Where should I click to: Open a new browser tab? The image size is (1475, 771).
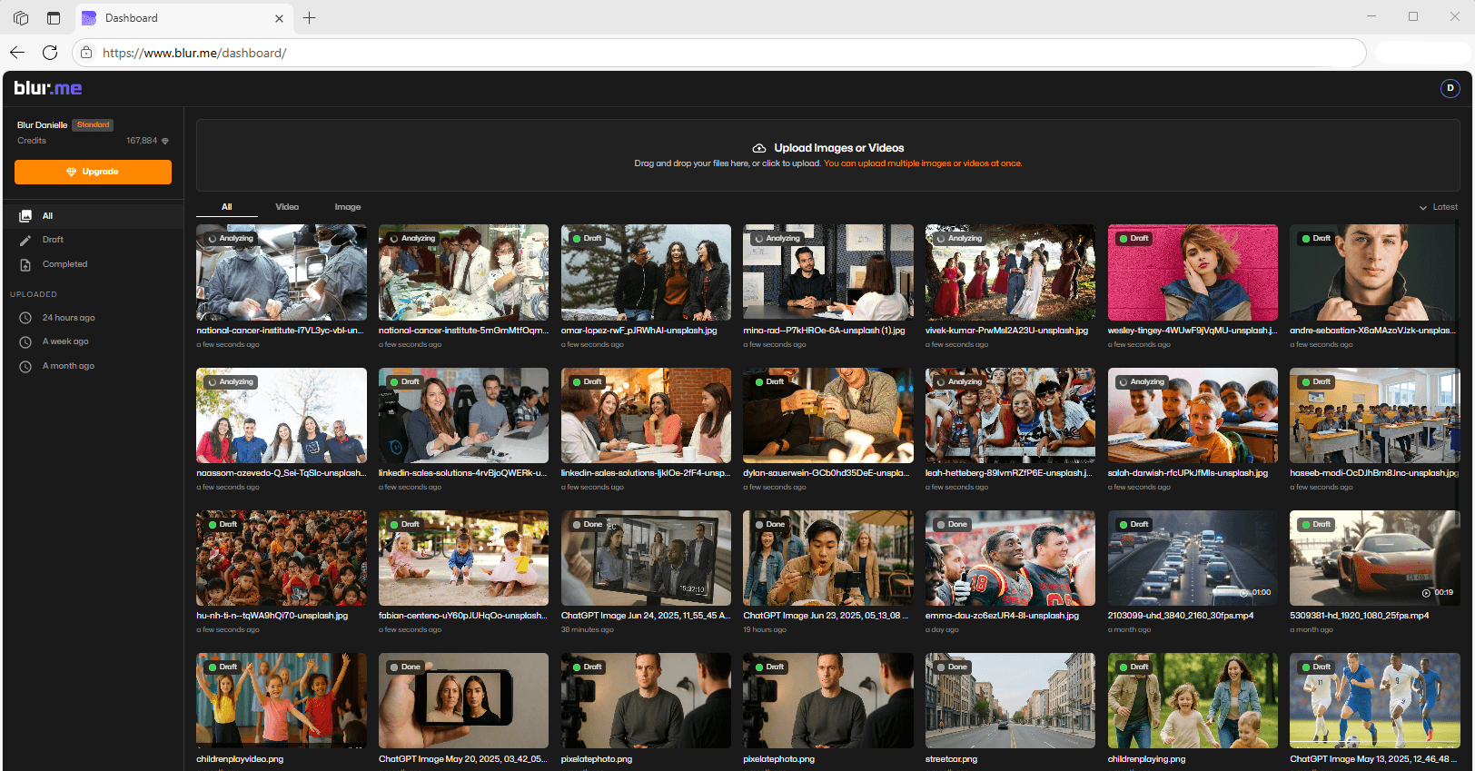[x=310, y=18]
